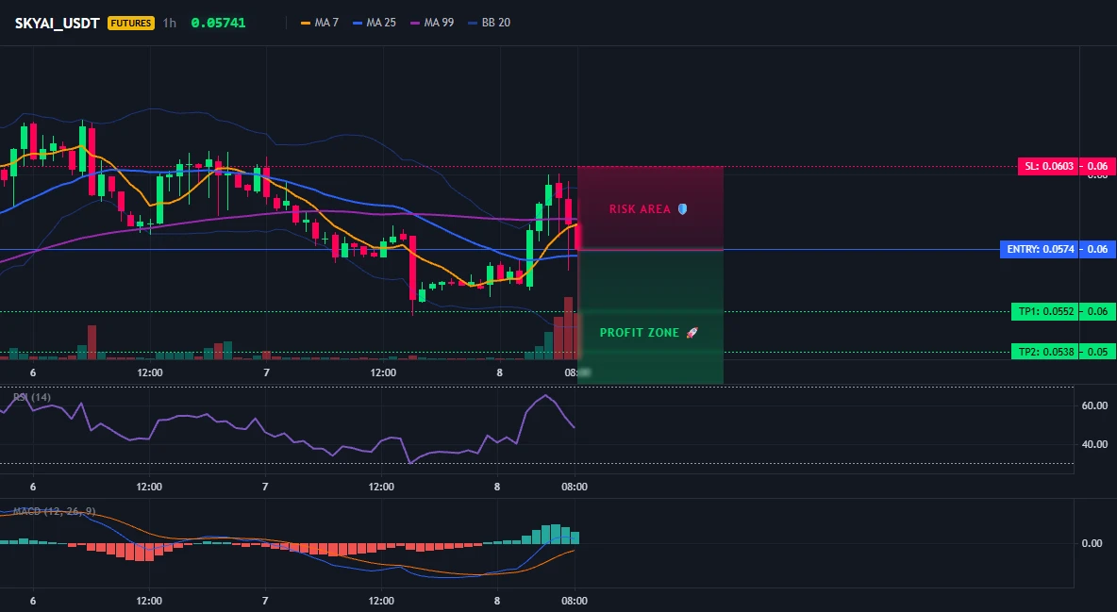Click the dark-blue BB 20 legend color dash
Image resolution: width=1117 pixels, height=612 pixels.
click(473, 23)
